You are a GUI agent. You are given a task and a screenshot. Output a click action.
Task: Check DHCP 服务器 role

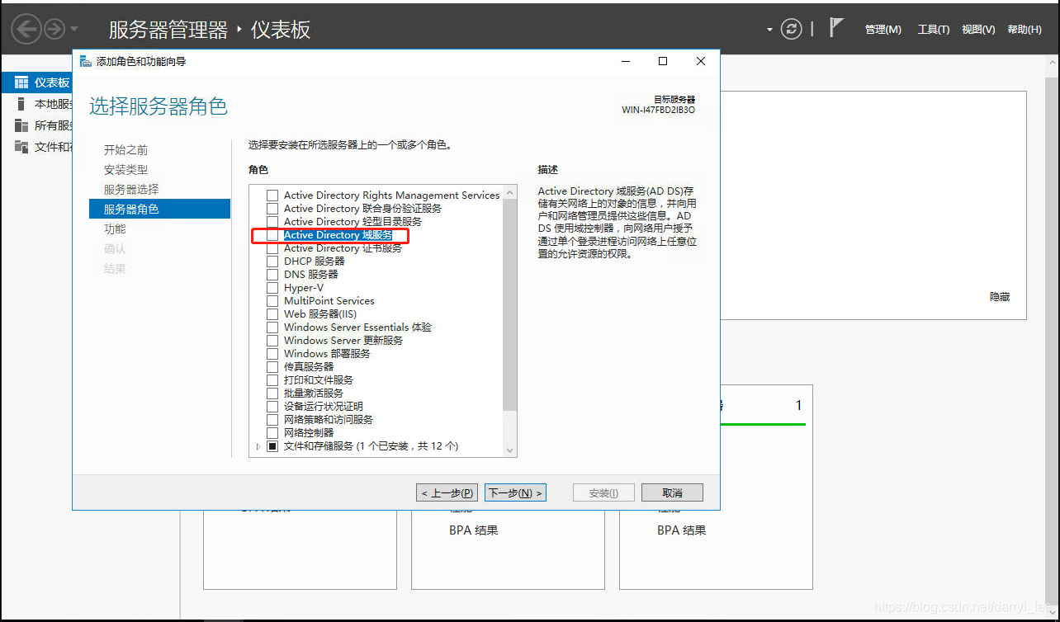click(x=272, y=262)
